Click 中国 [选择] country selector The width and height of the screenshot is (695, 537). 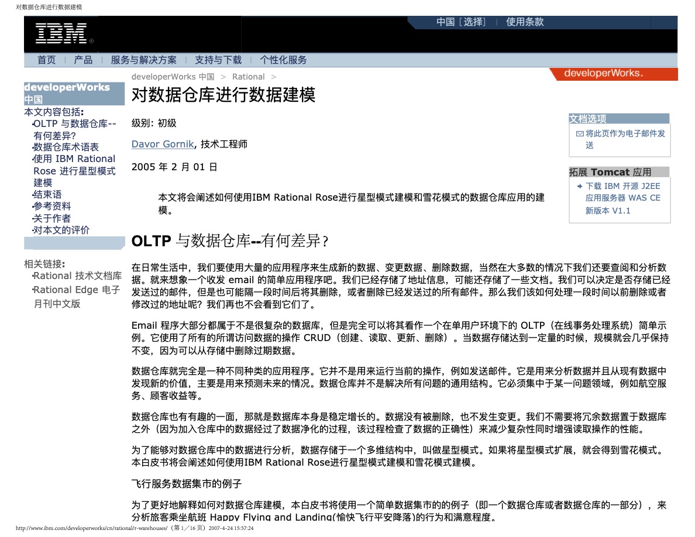tap(461, 22)
